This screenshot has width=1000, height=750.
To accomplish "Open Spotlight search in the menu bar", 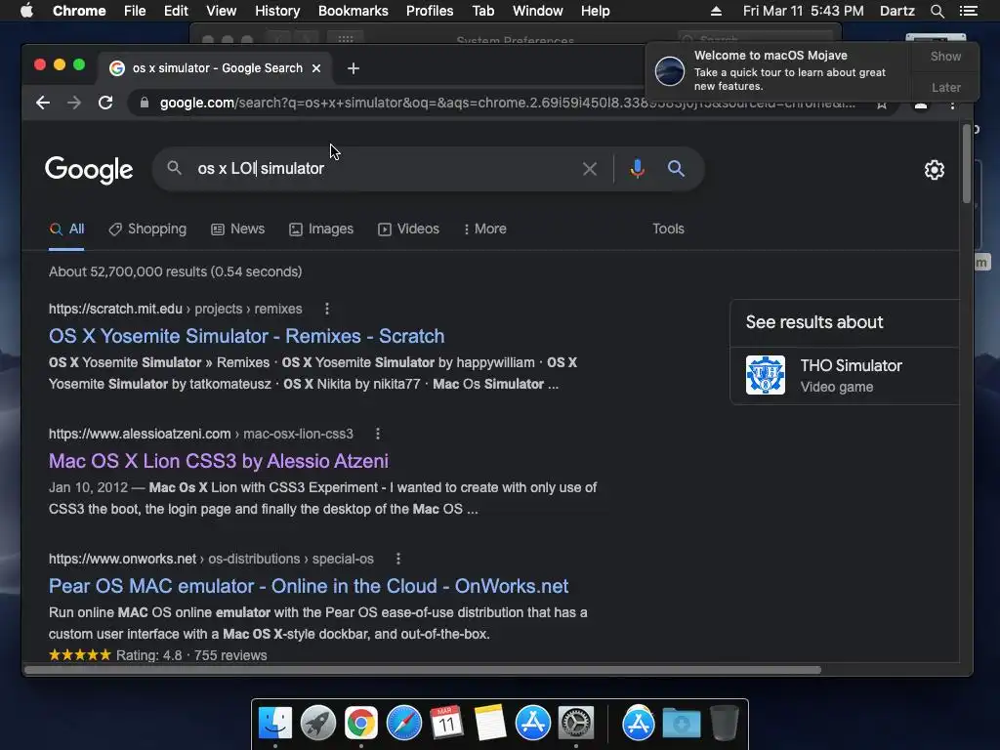I will (937, 11).
